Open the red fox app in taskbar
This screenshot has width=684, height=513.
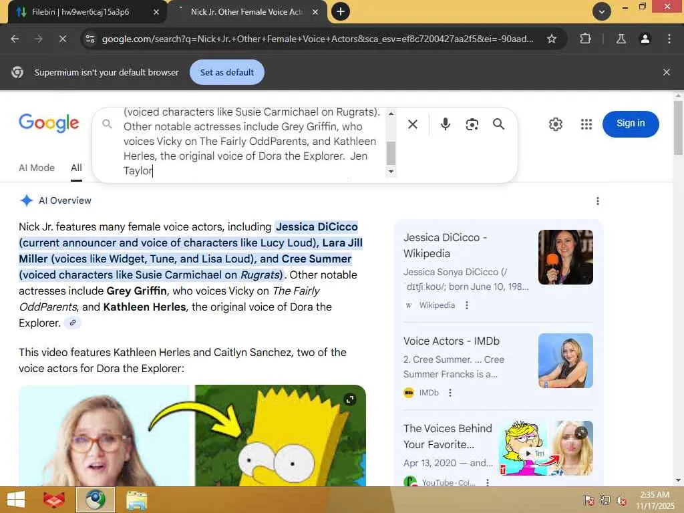click(x=53, y=500)
